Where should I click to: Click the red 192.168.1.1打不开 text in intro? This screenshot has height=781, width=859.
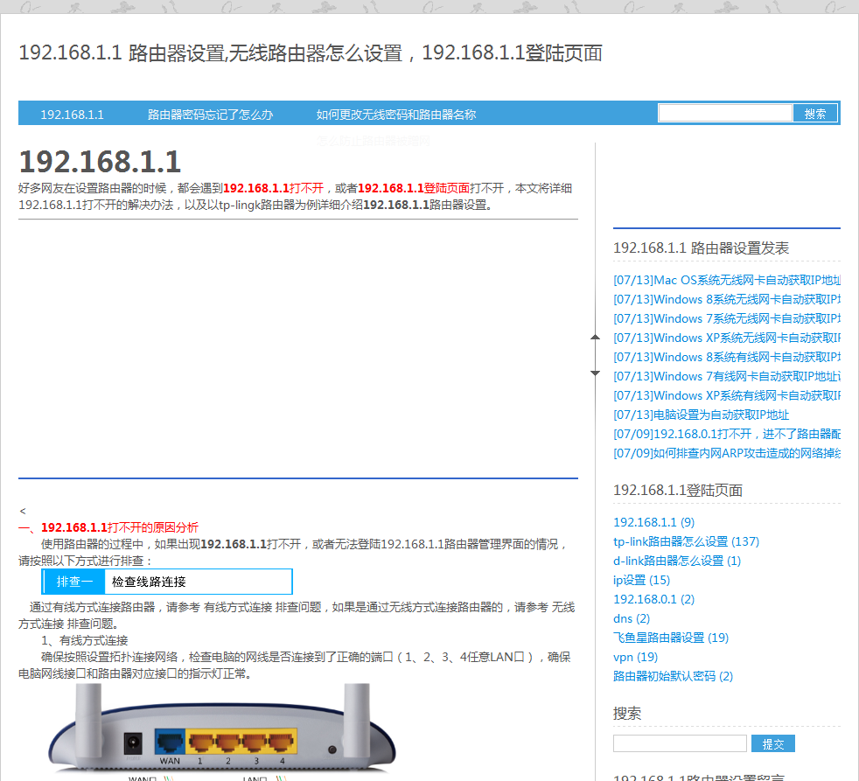[274, 188]
